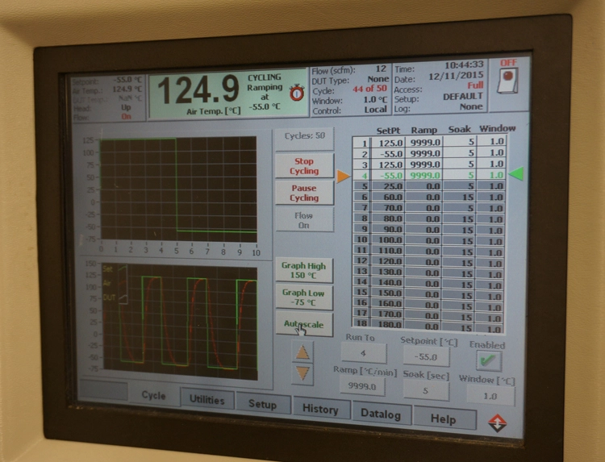The image size is (605, 462).
Task: Switch to the Cycle tab
Action: click(153, 395)
